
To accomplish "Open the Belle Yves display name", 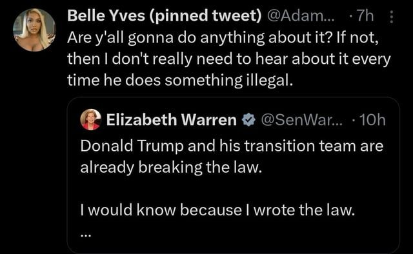I will [106, 15].
